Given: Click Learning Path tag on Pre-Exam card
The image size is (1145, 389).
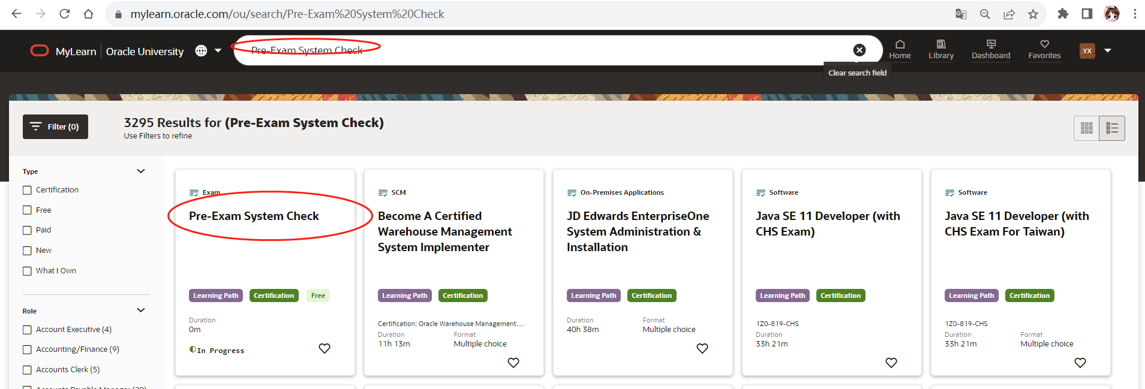Looking at the screenshot, I should [216, 295].
